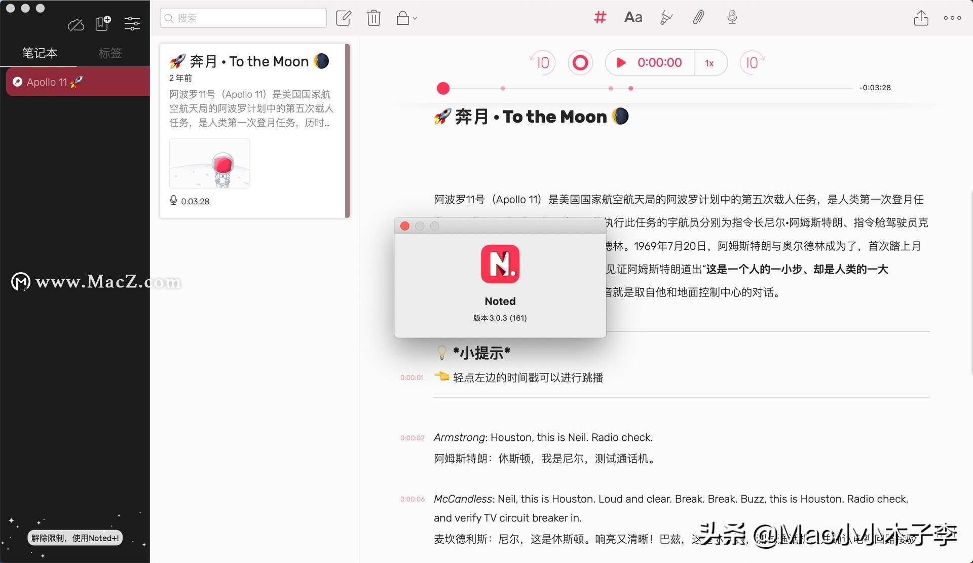This screenshot has height=563, width=973.
Task: Select the highlighter tool
Action: (666, 18)
